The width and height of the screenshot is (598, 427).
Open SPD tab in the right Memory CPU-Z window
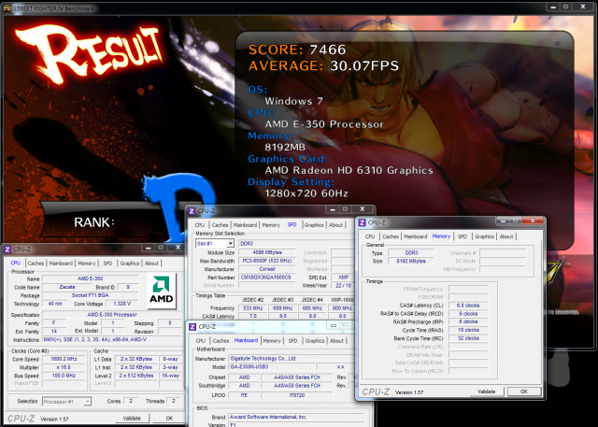pyautogui.click(x=463, y=236)
